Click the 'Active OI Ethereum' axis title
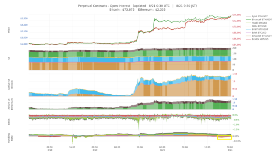The image size is (275, 155). coord(10,104)
